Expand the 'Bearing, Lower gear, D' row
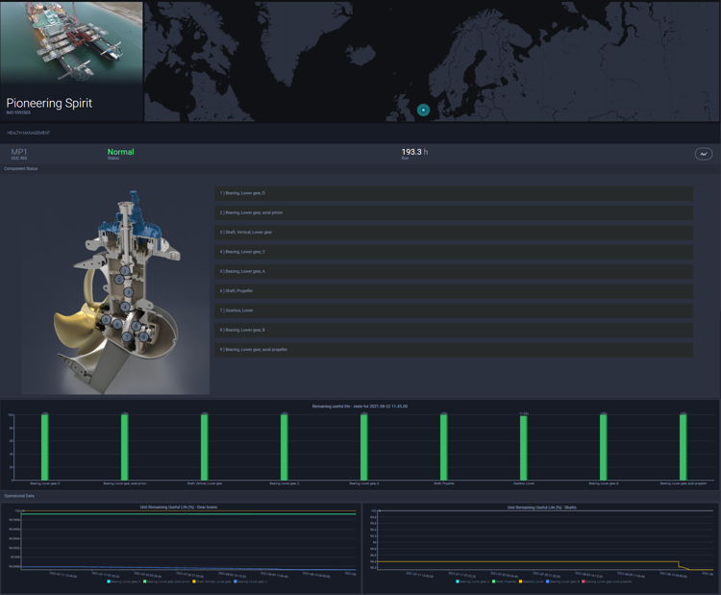The image size is (721, 595). 453,193
